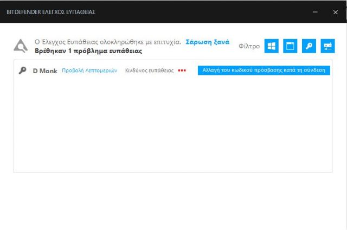The image size is (347, 230).
Task: Click the red risk level dots
Action: pyautogui.click(x=182, y=71)
